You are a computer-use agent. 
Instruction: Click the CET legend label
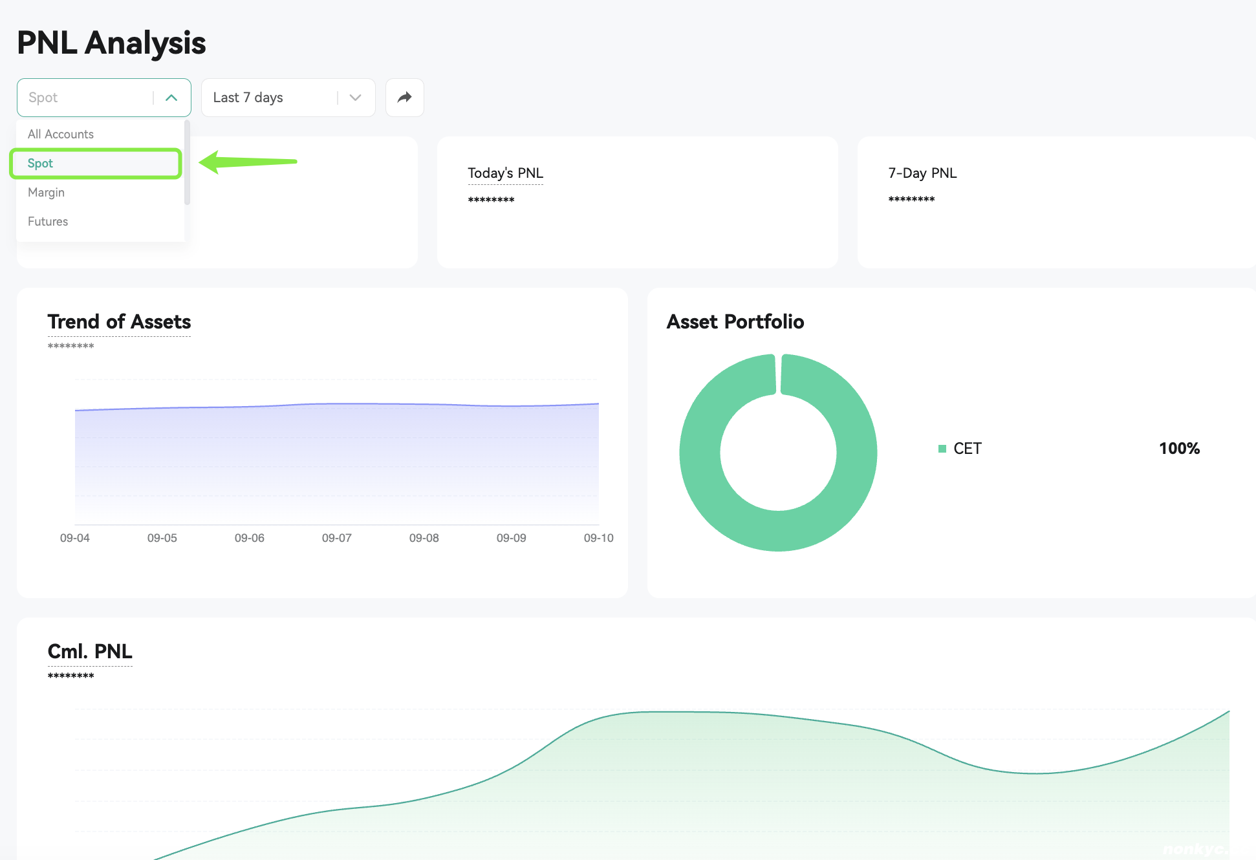(968, 449)
